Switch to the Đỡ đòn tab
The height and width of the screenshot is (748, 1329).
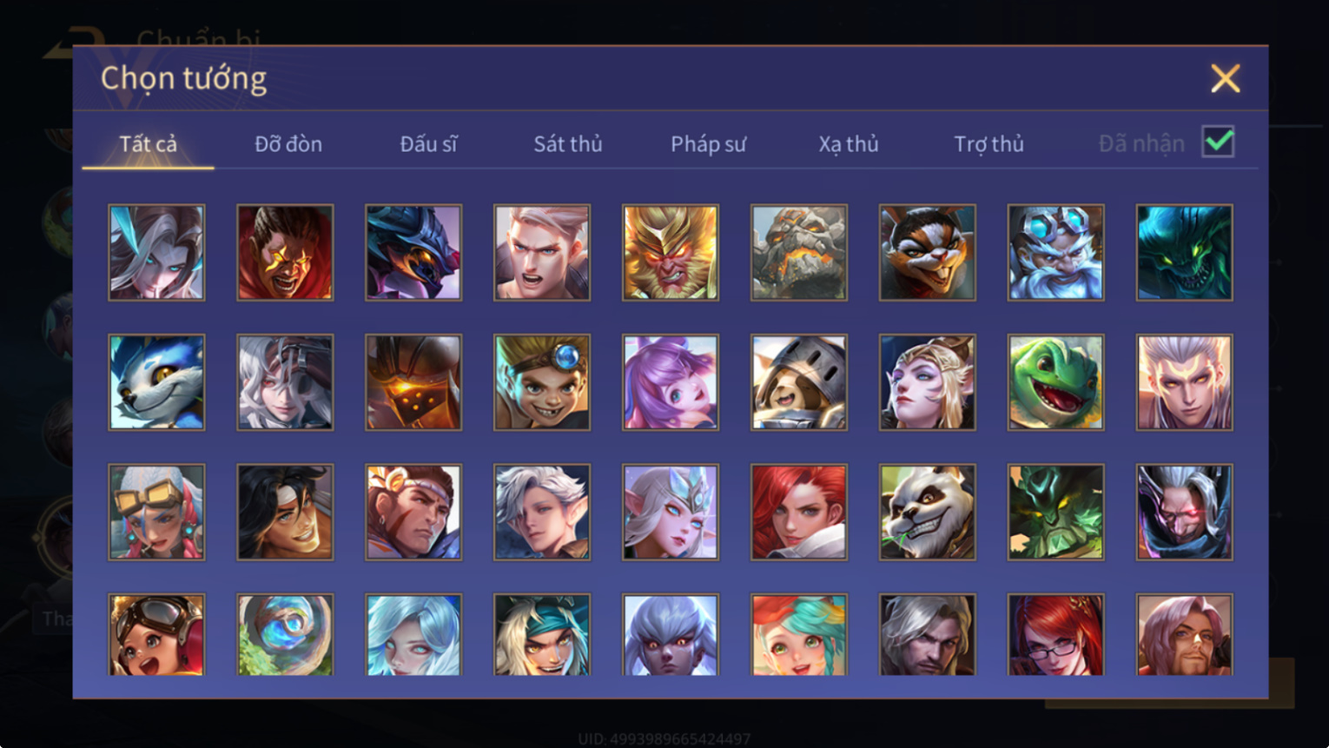pos(288,144)
